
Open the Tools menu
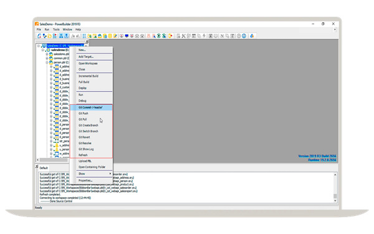pyautogui.click(x=56, y=29)
